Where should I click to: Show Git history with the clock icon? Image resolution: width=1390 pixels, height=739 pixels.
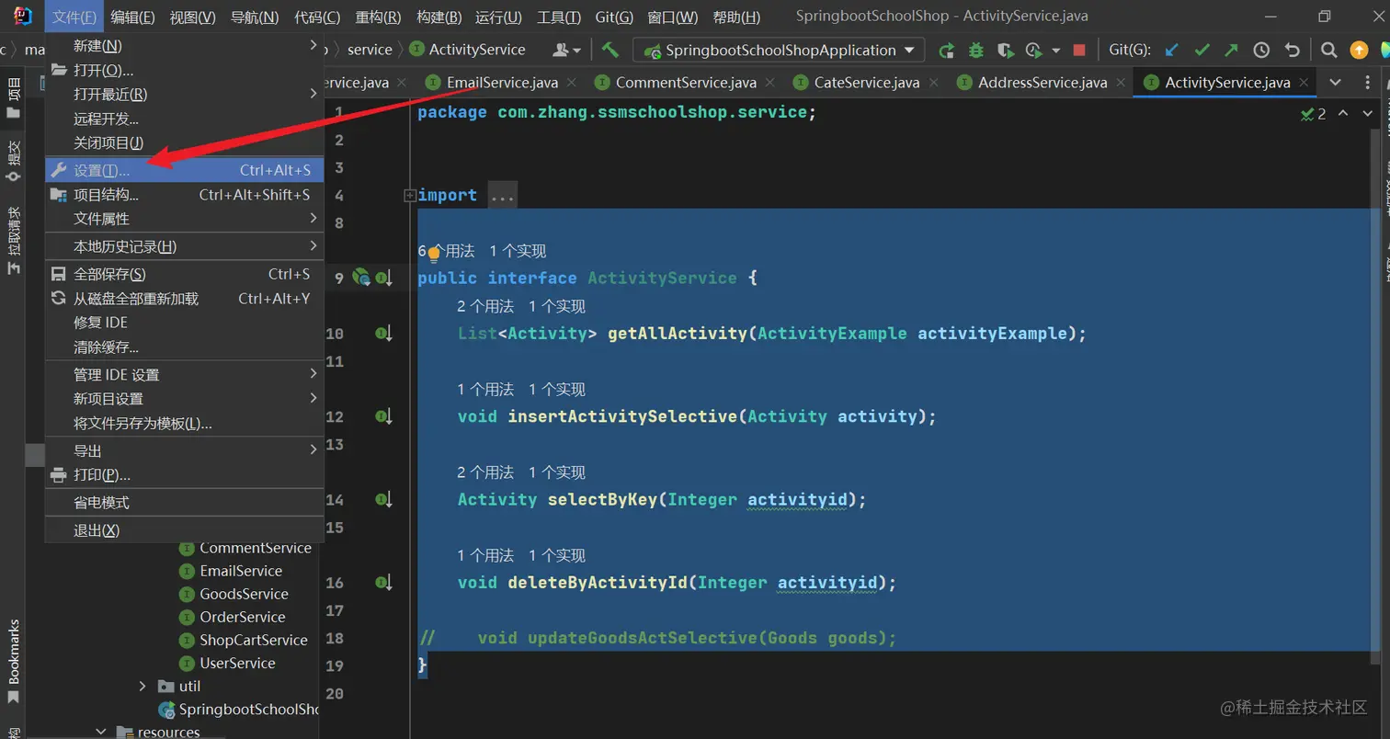(x=1261, y=51)
